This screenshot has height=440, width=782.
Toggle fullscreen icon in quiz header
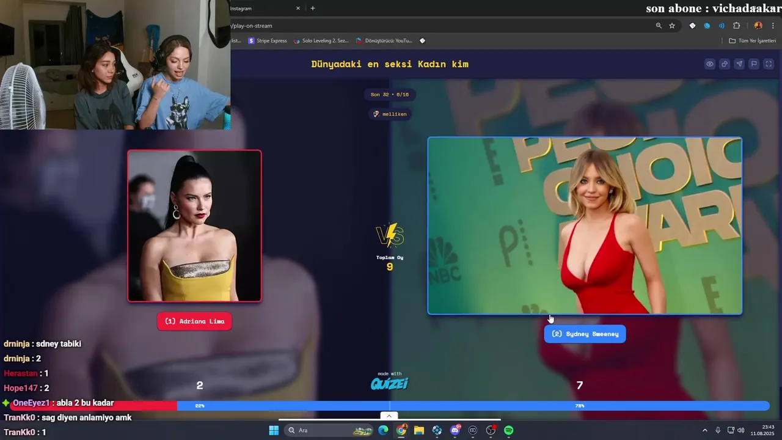point(769,64)
